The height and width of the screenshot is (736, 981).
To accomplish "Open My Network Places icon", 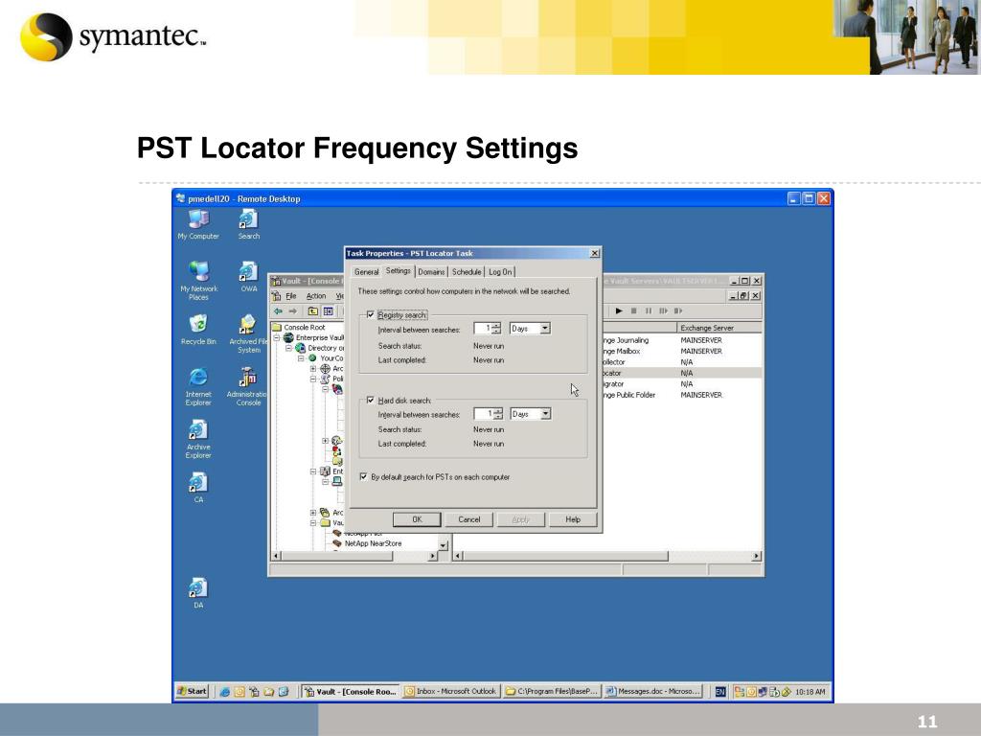I will (x=199, y=280).
